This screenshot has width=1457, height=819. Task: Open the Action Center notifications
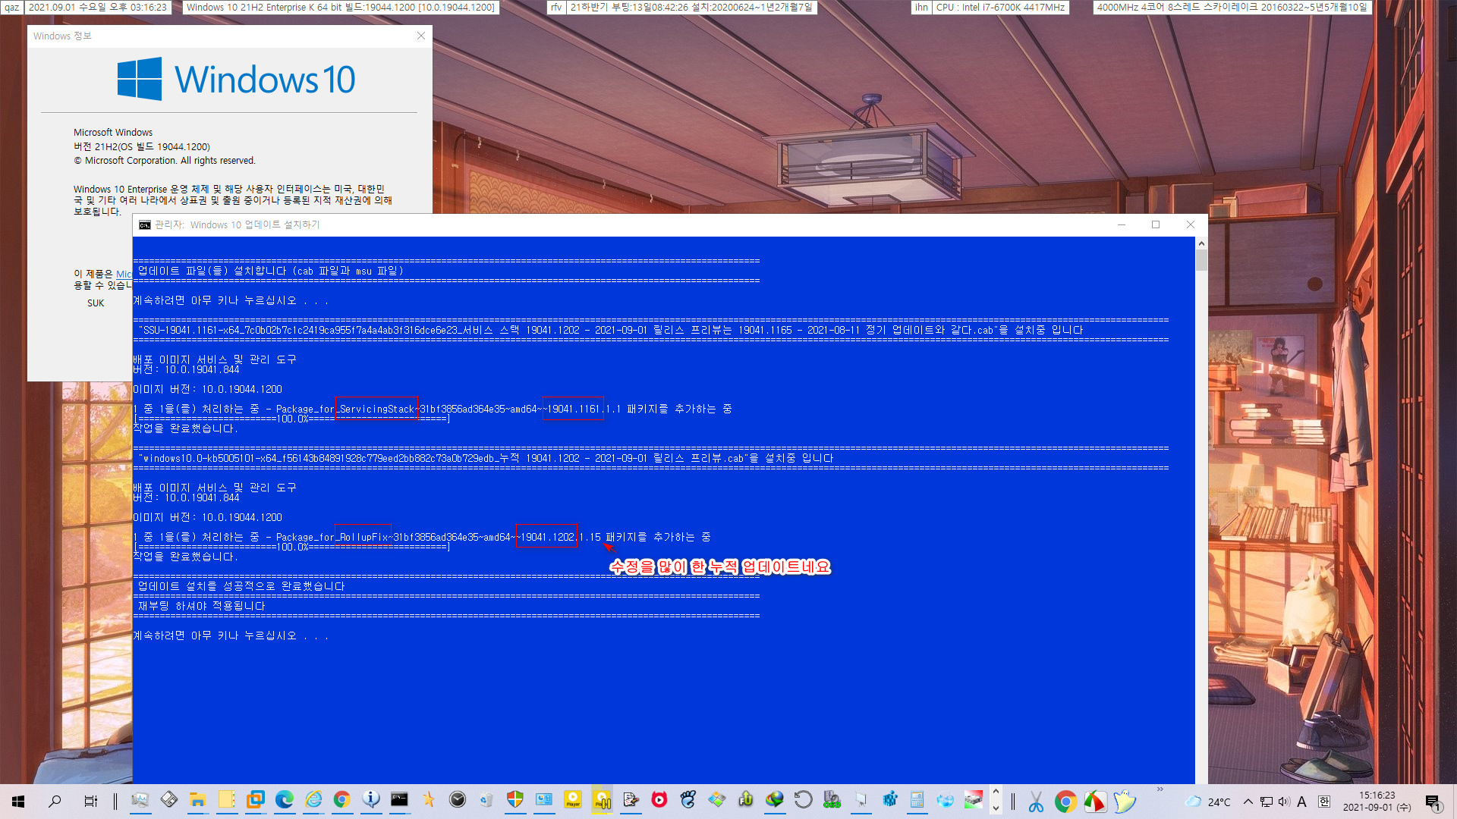[1433, 802]
